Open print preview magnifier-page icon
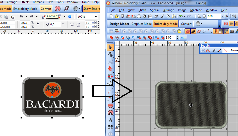 coord(144,16)
